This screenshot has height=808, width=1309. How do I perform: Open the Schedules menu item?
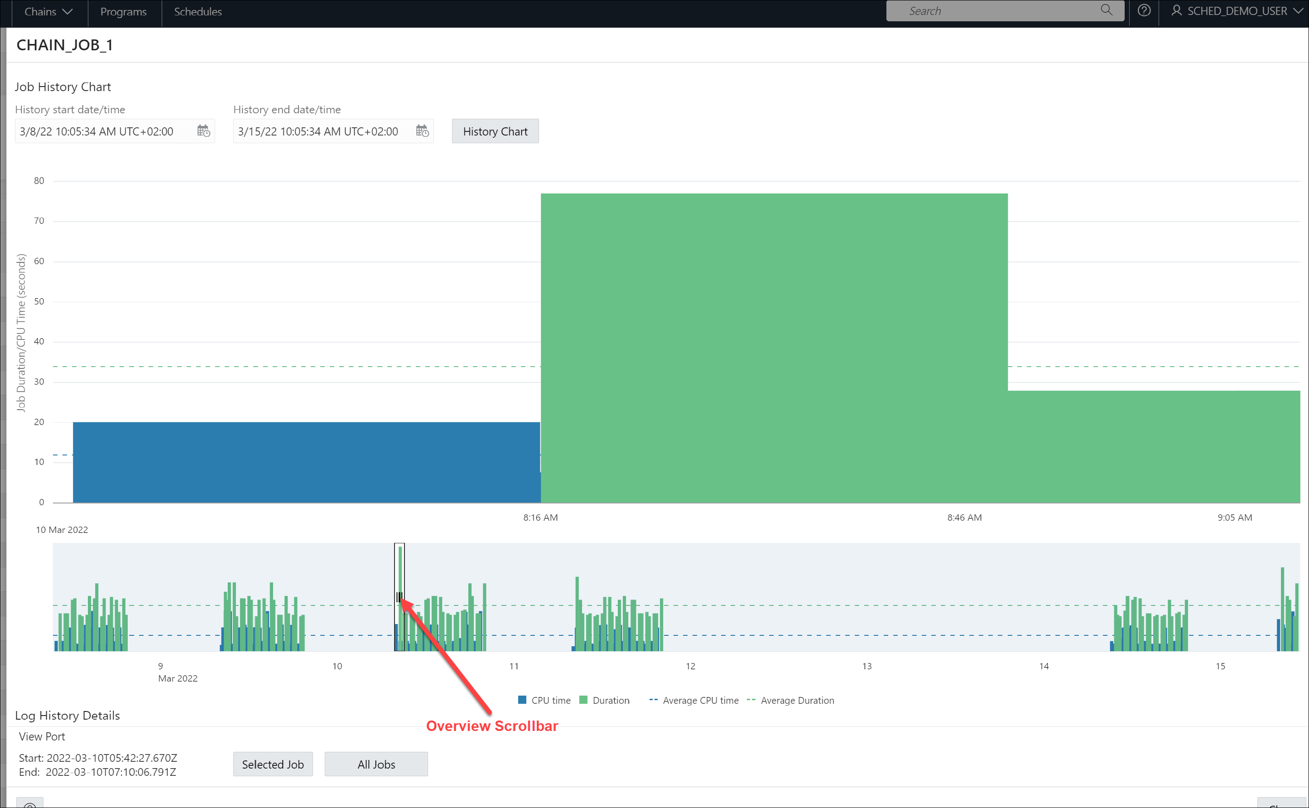(x=197, y=12)
